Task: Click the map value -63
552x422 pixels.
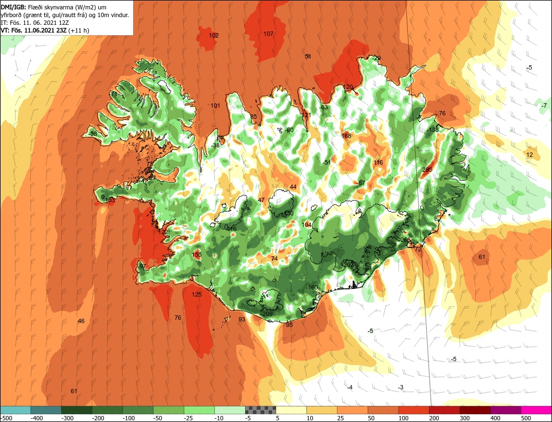Action: click(x=323, y=107)
